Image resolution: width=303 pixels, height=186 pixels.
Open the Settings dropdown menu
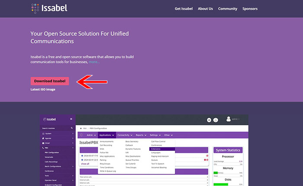[x=155, y=135]
